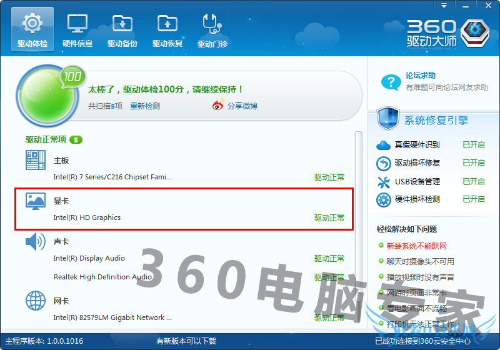500x350 pixels.
Task: Select Realtek High Definition Audio entry
Action: [102, 277]
